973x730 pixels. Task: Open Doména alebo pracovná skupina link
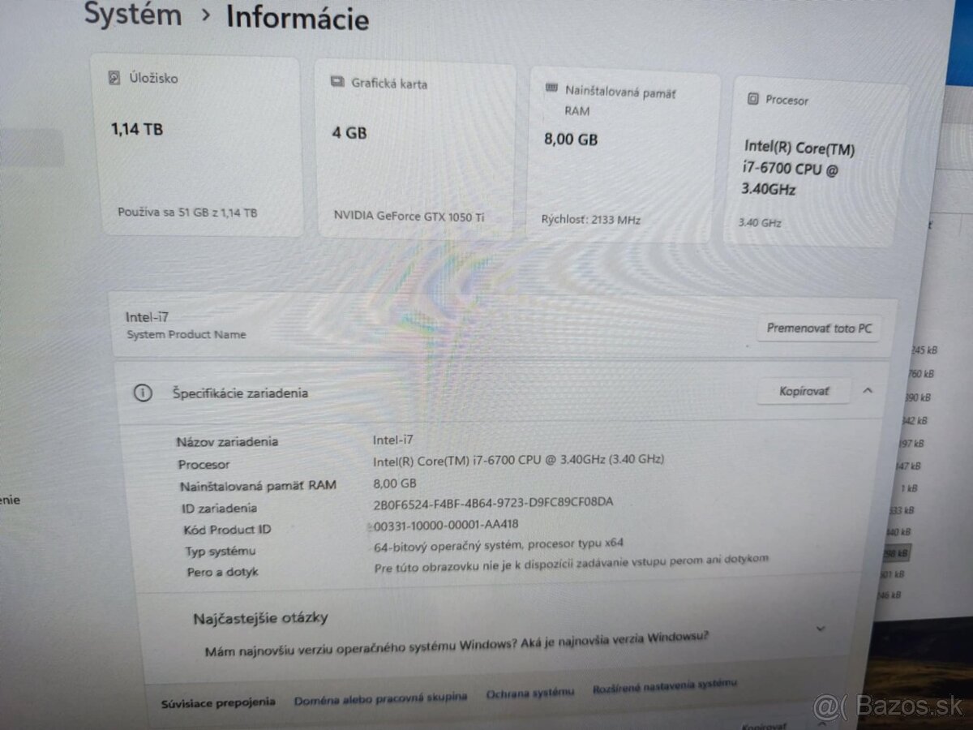pos(379,697)
